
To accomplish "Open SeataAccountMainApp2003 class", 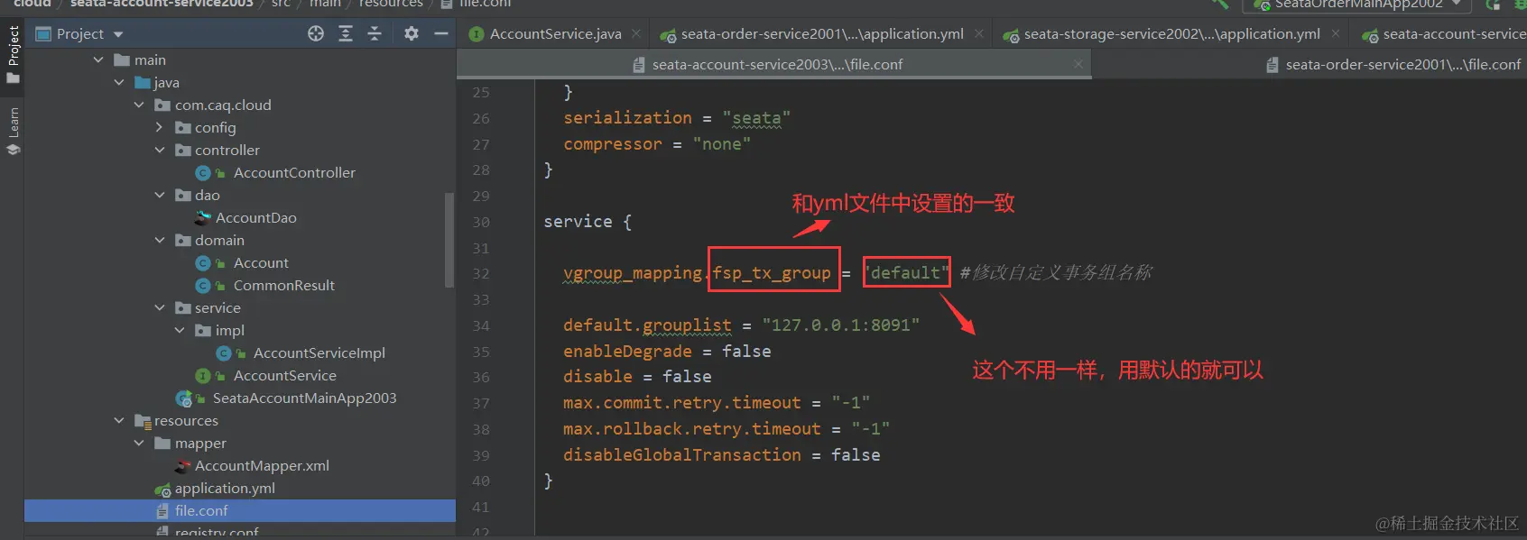I will pos(304,398).
